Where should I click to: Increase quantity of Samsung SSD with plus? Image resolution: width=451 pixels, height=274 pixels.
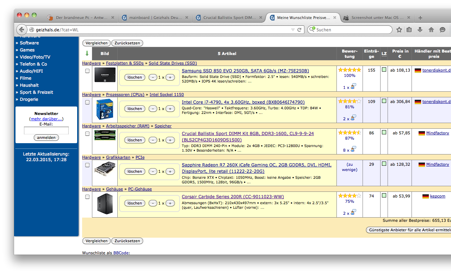tap(170, 77)
